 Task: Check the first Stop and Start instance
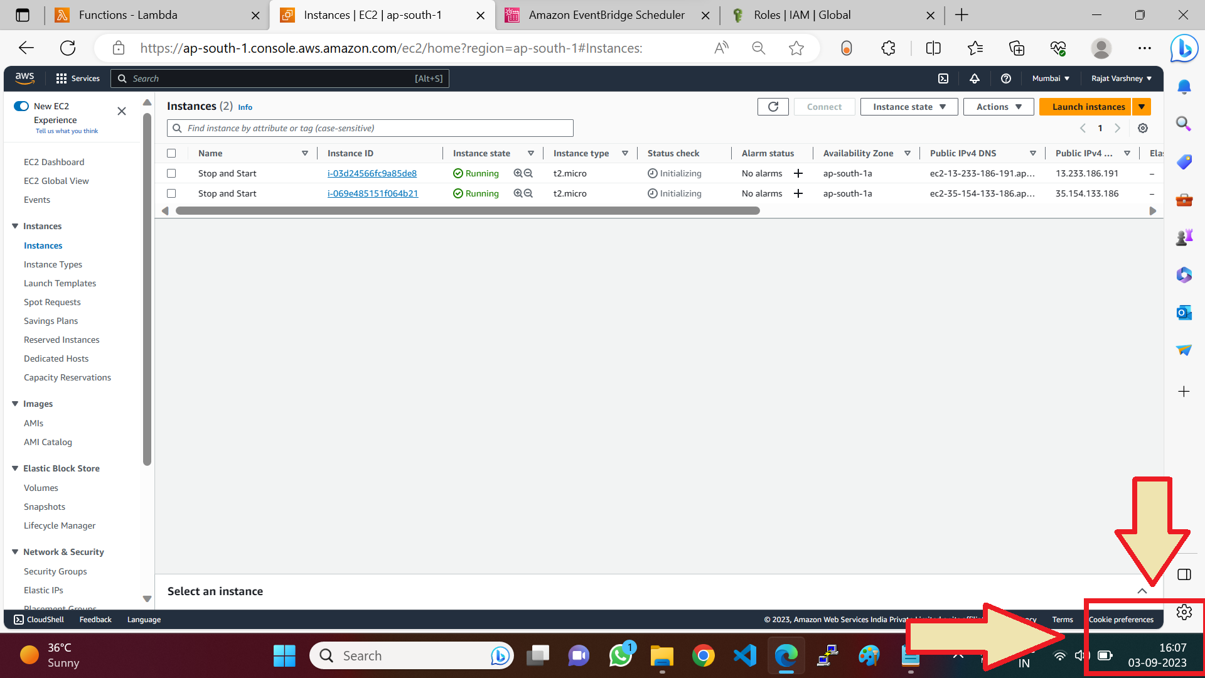click(172, 173)
